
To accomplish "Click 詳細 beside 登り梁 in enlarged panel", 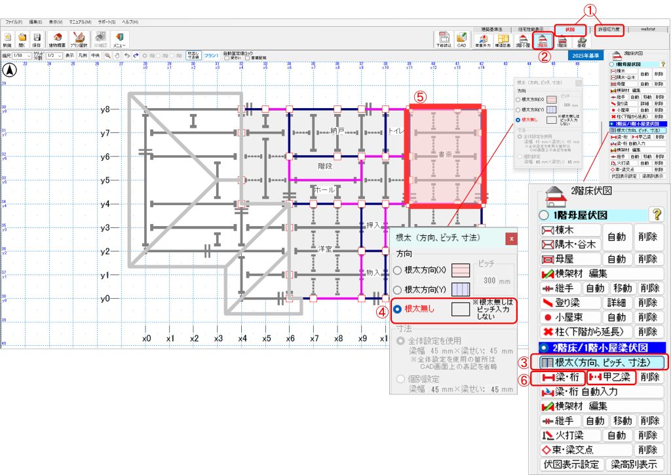I will (617, 303).
